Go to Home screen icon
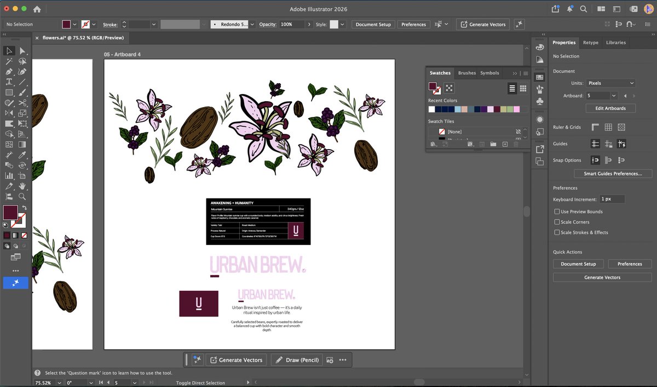Image resolution: width=657 pixels, height=387 pixels. pyautogui.click(x=37, y=9)
